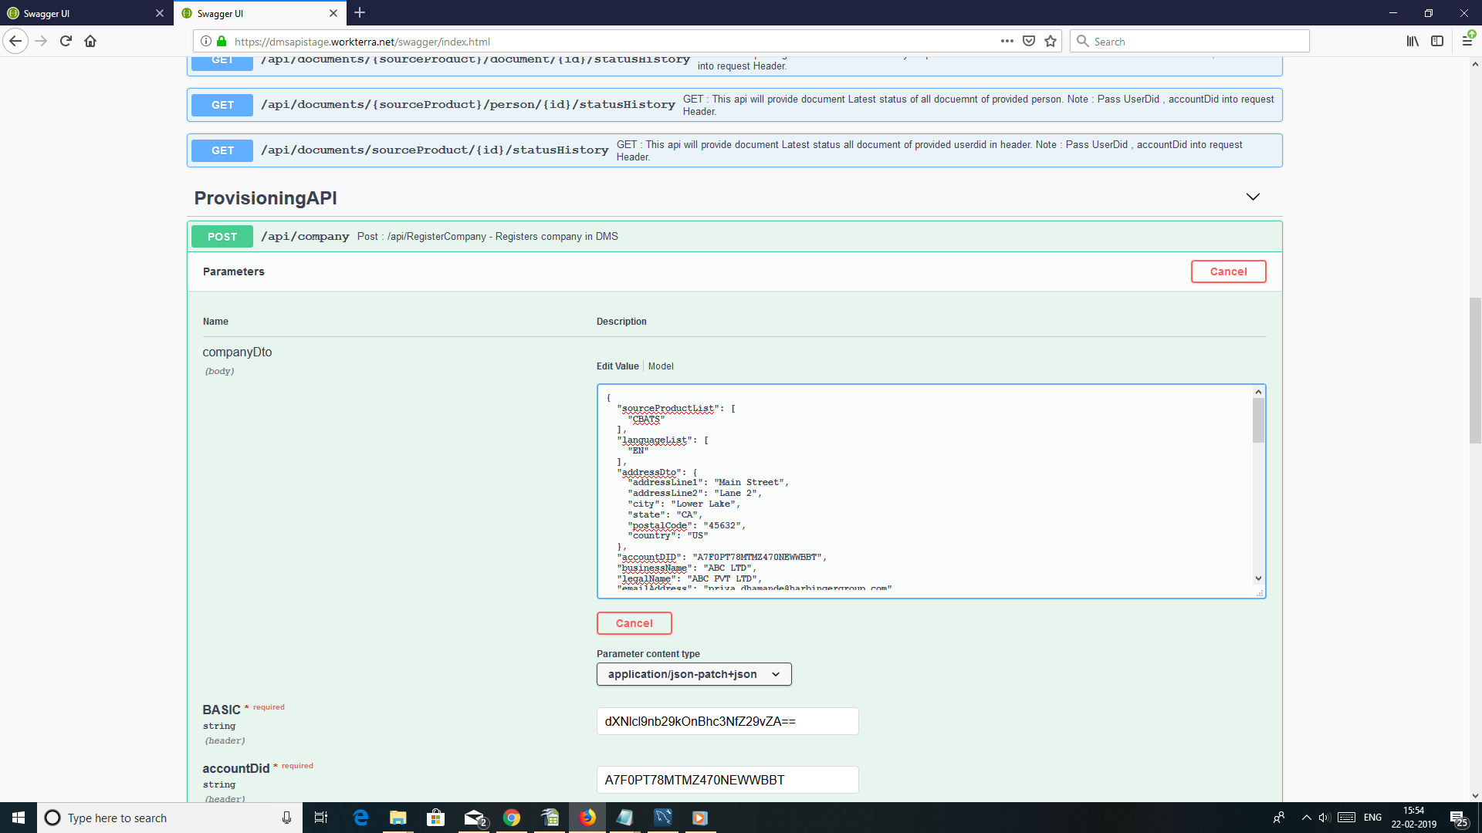Screen dimensions: 1482x833
Task: Open the Parameter content type dropdown
Action: (693, 673)
